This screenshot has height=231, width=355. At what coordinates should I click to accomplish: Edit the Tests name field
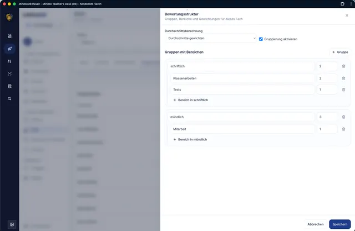tap(242, 90)
